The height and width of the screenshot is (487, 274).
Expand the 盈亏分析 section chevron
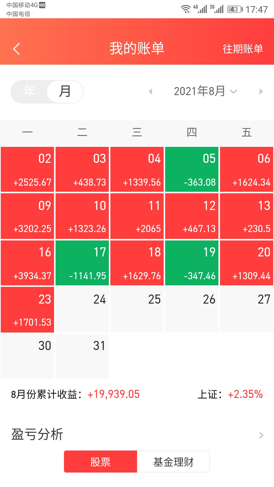tap(261, 435)
